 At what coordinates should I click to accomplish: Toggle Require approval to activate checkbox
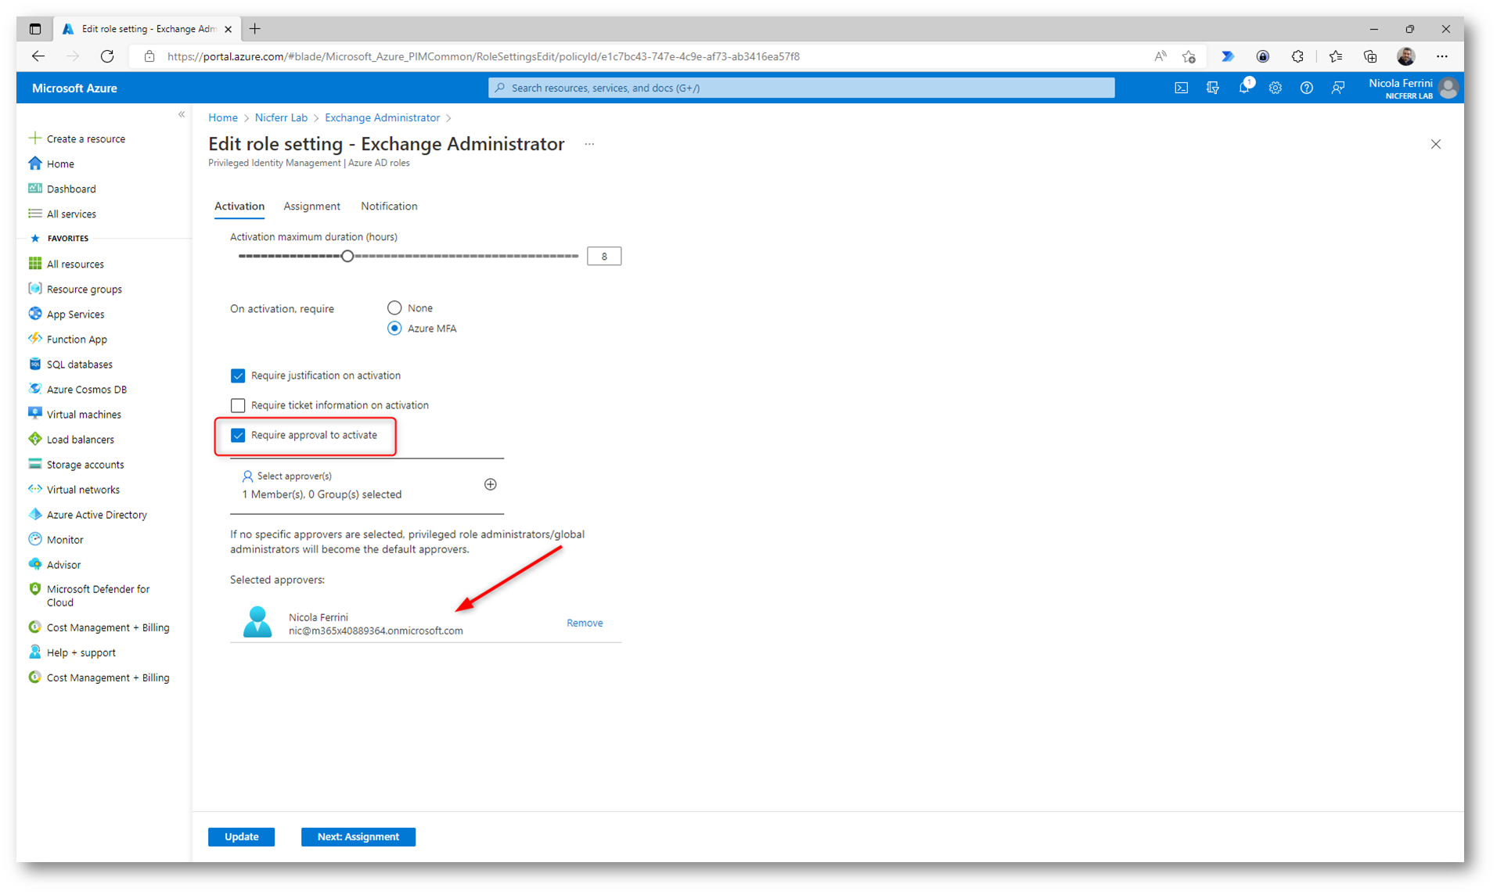pos(238,435)
